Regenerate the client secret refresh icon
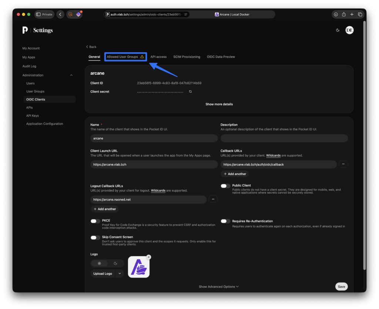The image size is (379, 309). [x=191, y=92]
